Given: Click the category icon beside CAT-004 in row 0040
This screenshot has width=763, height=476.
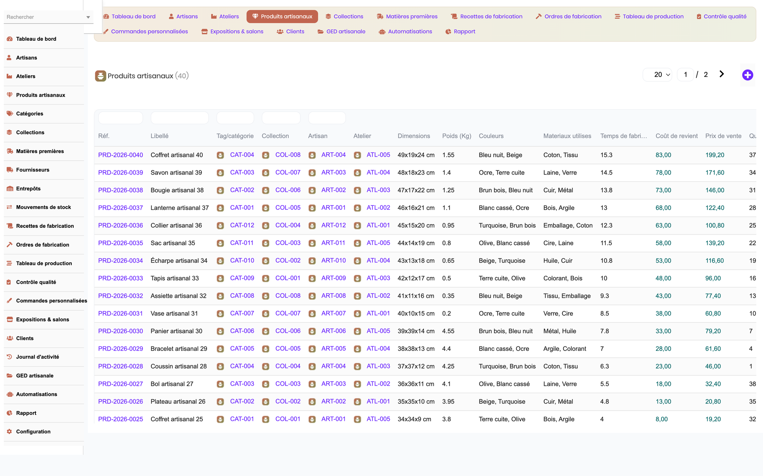Looking at the screenshot, I should click(x=220, y=155).
